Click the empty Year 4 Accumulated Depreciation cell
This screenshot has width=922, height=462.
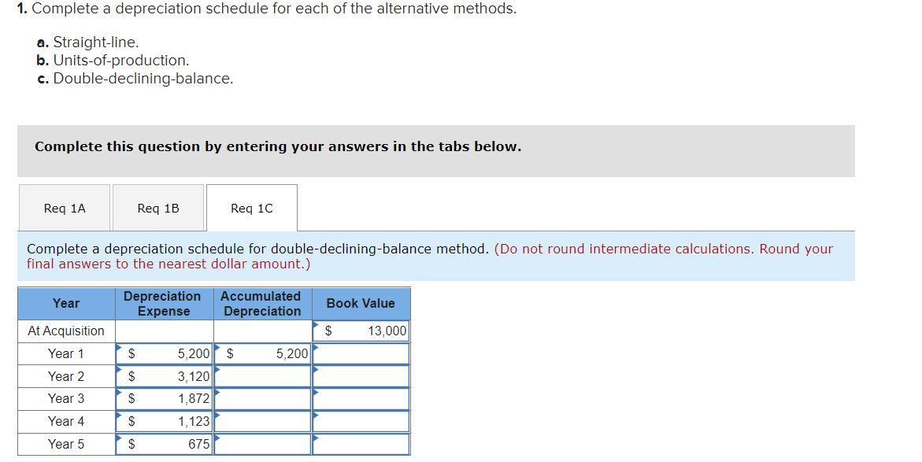[264, 422]
